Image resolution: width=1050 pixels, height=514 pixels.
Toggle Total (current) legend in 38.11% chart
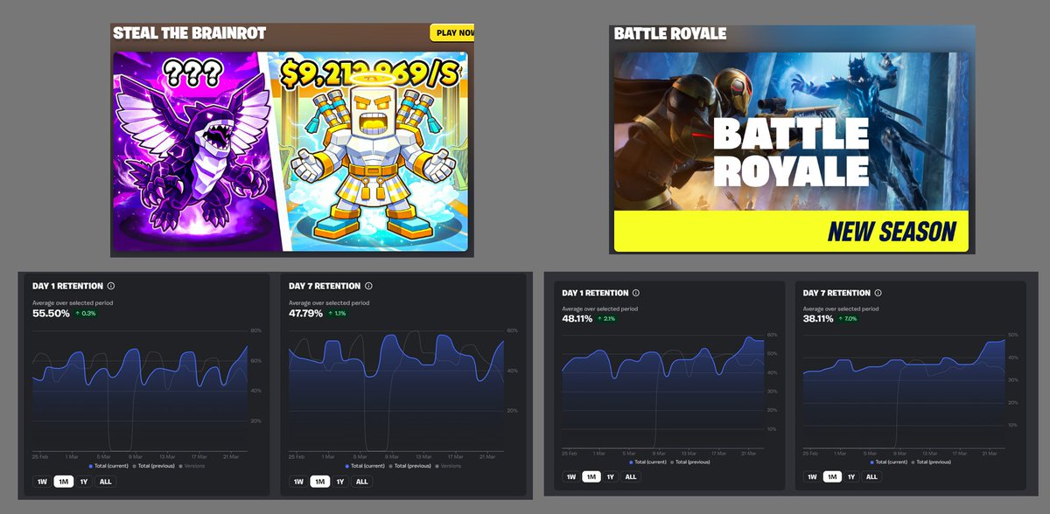[888, 461]
